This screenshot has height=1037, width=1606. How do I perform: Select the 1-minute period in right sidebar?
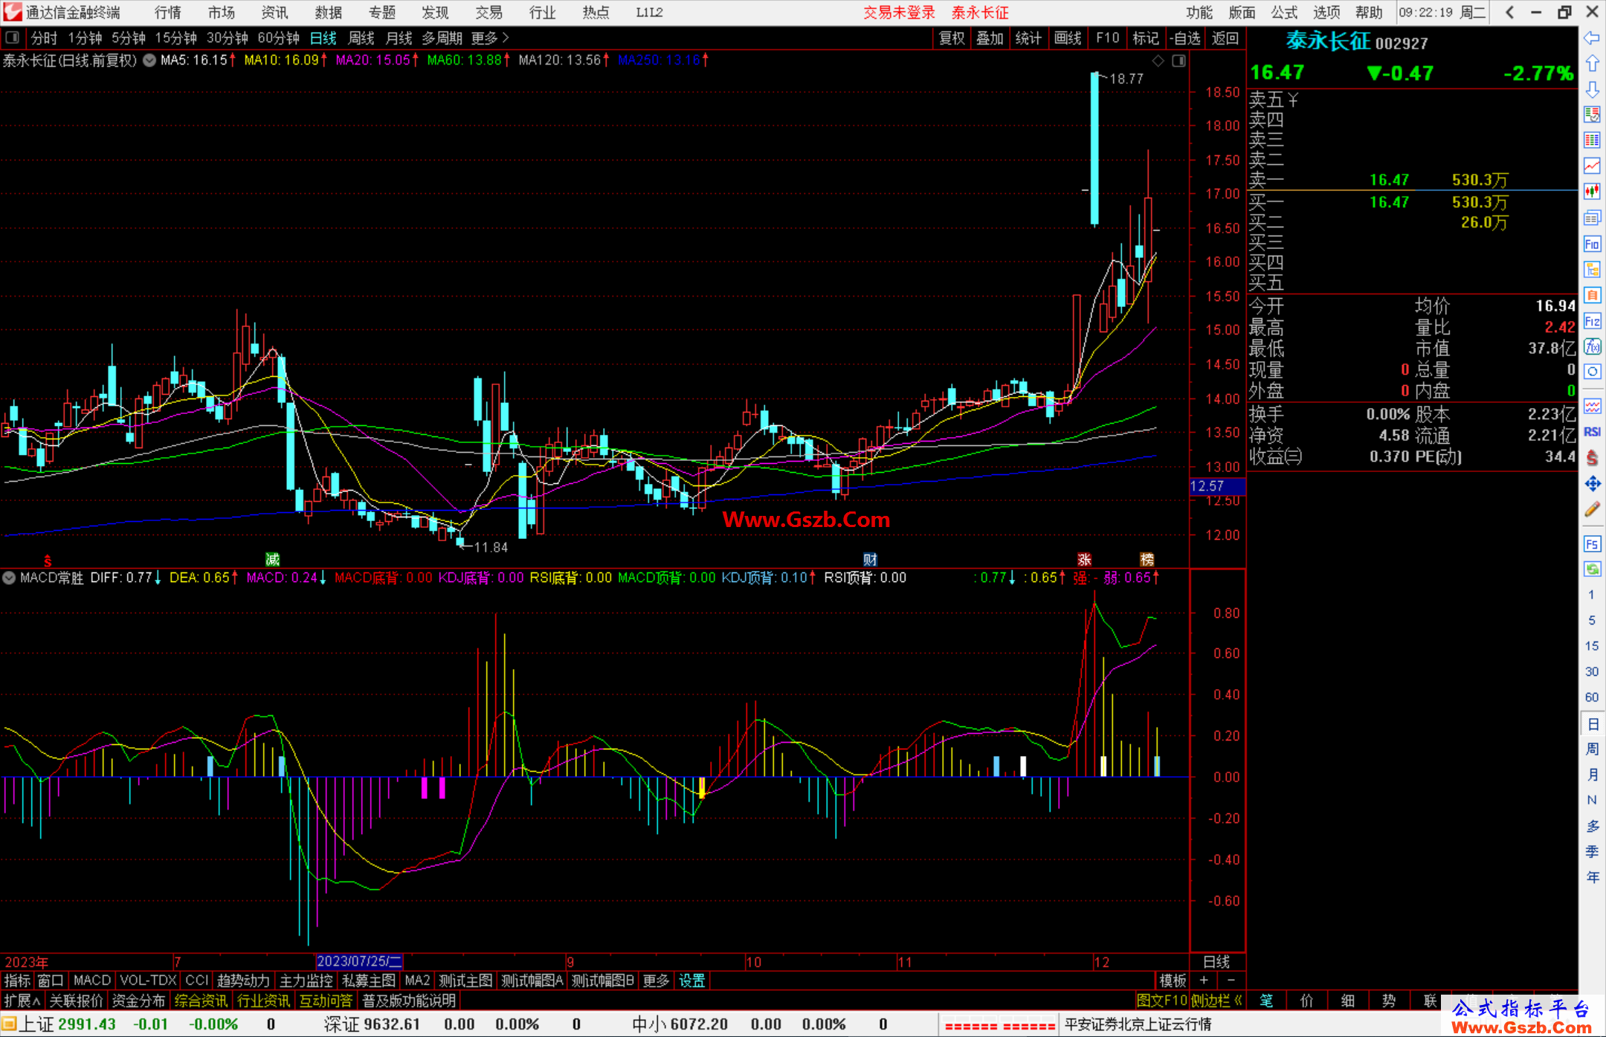tap(1591, 595)
